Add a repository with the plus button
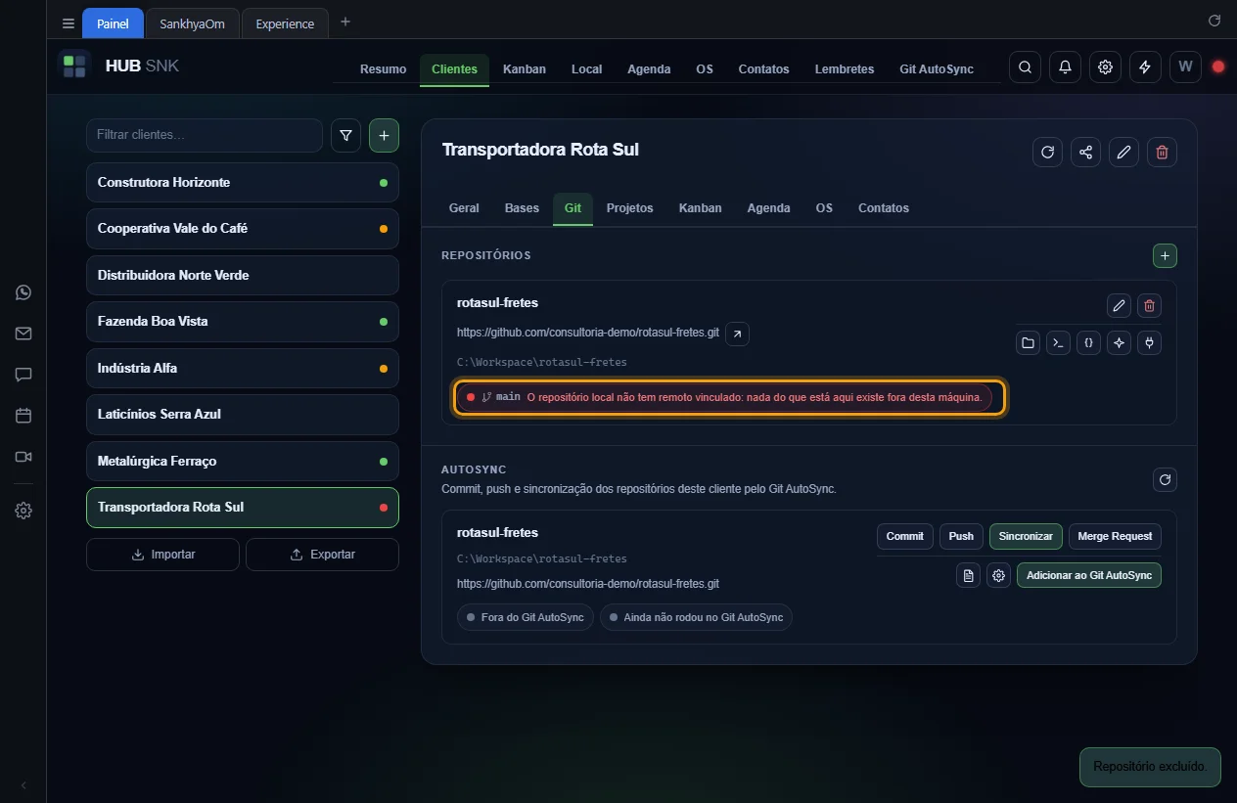This screenshot has width=1237, height=803. click(1165, 255)
